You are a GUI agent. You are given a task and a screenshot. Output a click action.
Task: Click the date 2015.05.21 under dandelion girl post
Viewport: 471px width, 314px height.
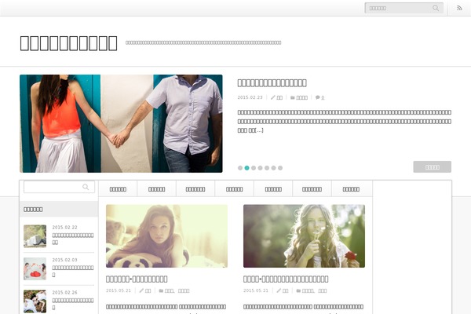256,290
